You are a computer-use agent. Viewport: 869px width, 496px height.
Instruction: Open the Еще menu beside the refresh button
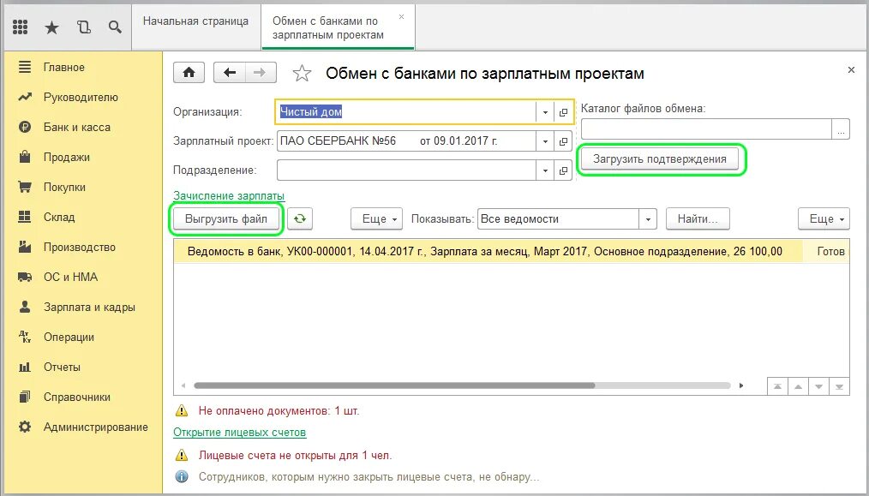[x=376, y=219]
